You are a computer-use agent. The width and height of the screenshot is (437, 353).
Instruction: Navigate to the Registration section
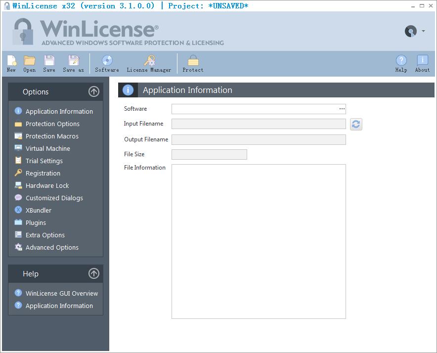43,173
